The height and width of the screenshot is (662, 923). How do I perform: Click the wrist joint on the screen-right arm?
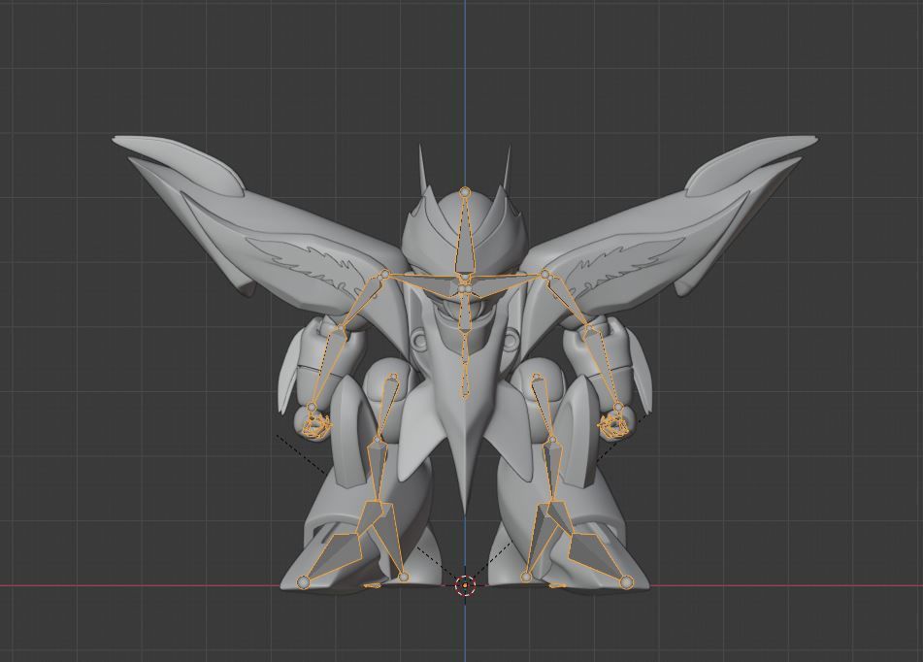pyautogui.click(x=618, y=407)
